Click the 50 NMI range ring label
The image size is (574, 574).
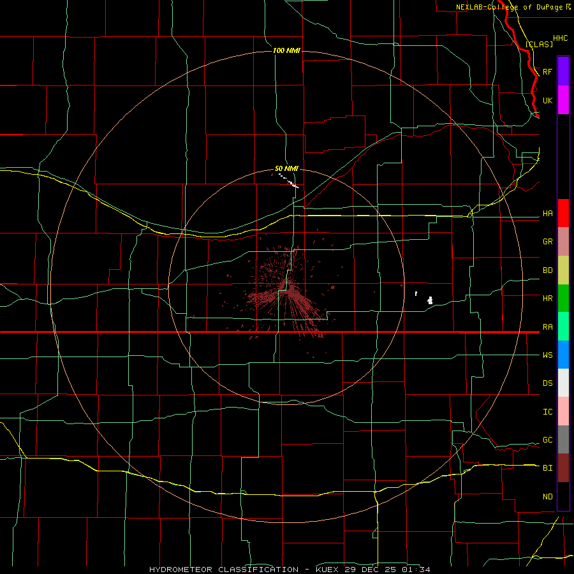pos(286,168)
